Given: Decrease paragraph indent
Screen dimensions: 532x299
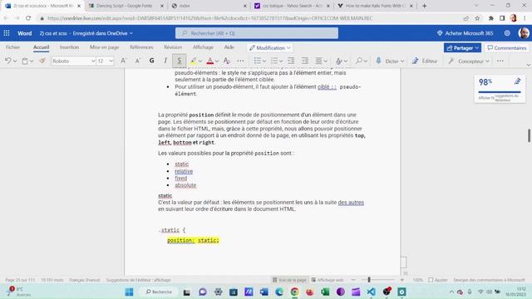Looking at the screenshot, I should coord(291,61).
